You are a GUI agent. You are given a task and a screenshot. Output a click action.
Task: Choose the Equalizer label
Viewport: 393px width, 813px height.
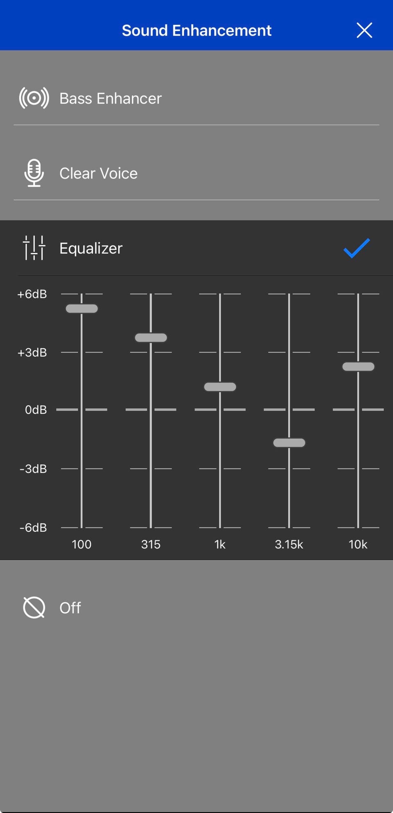click(91, 248)
